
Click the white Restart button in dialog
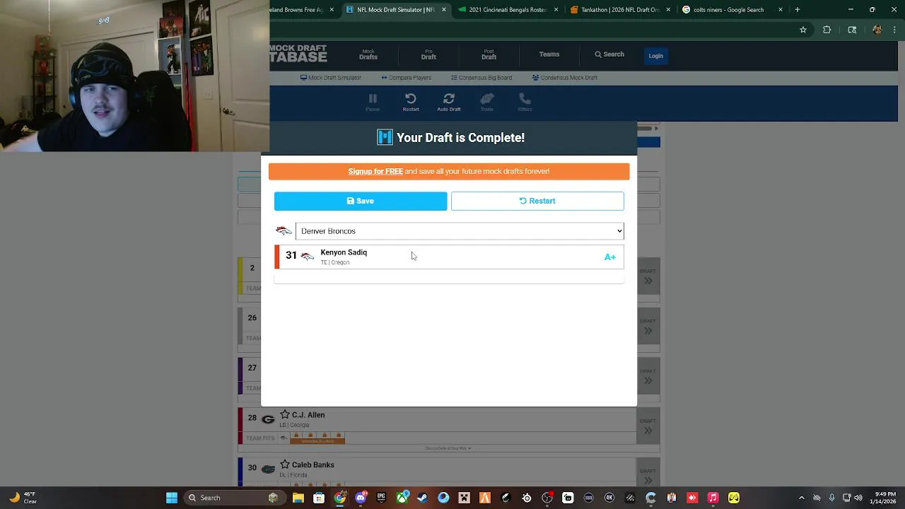tap(537, 201)
